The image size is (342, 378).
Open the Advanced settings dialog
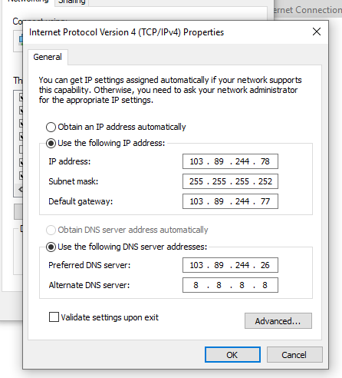point(278,320)
